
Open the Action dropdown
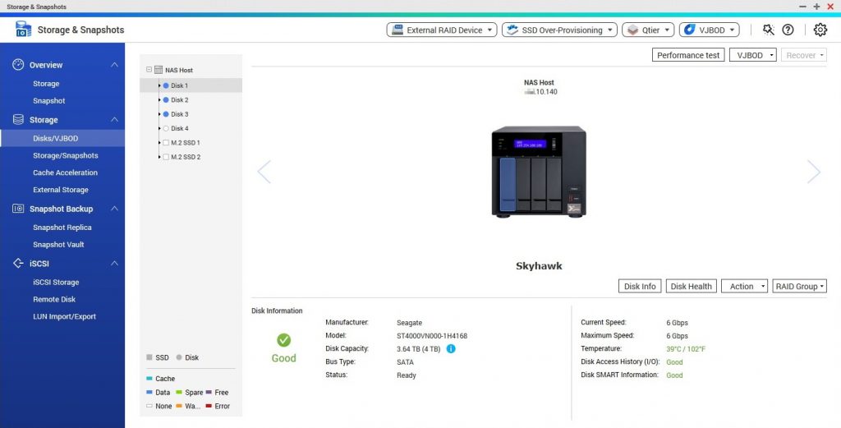pos(744,287)
